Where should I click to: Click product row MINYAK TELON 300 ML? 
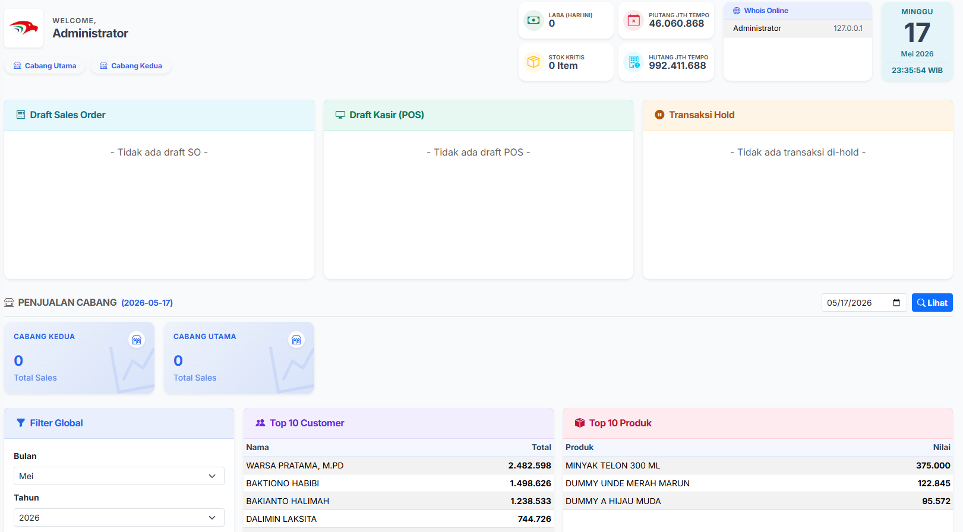click(x=758, y=465)
